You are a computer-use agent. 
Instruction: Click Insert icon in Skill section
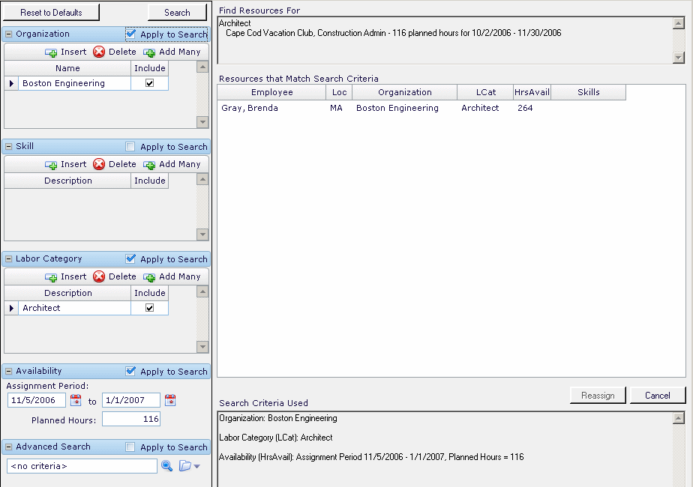point(51,165)
